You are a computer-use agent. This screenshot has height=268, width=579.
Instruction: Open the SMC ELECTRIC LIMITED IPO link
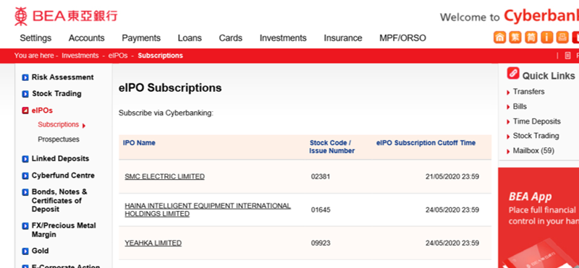[x=165, y=176]
